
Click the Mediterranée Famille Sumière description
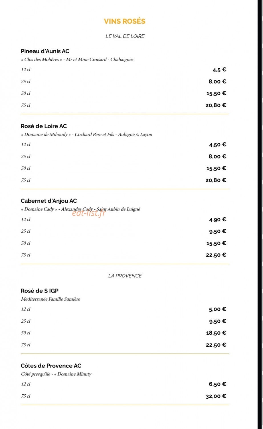50,299
